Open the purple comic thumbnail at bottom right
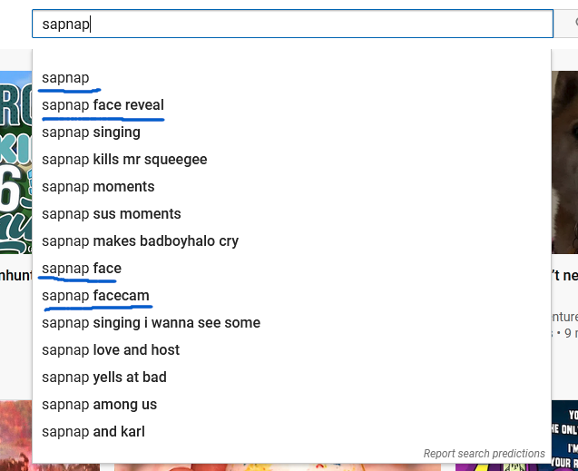The height and width of the screenshot is (471, 578). pyautogui.click(x=564, y=436)
